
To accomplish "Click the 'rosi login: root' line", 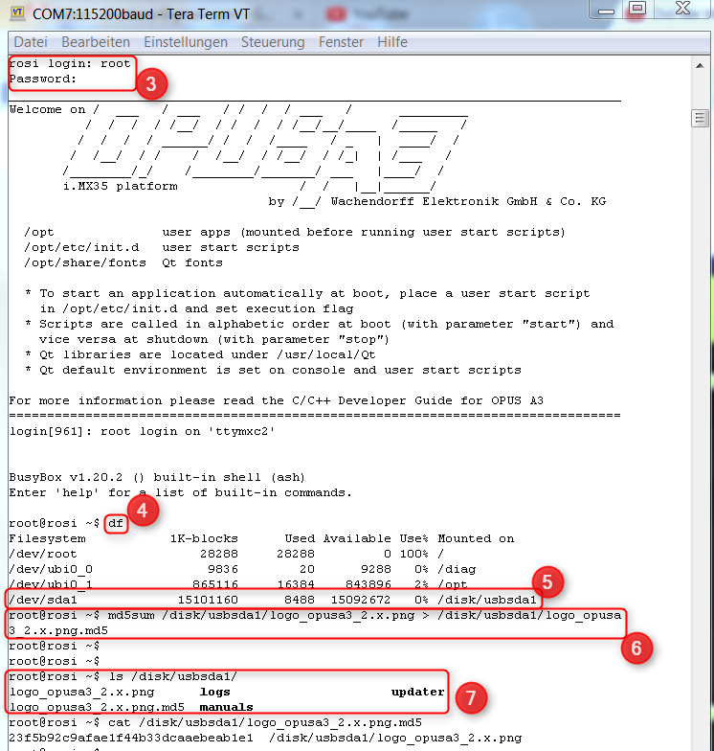I will tap(69, 63).
